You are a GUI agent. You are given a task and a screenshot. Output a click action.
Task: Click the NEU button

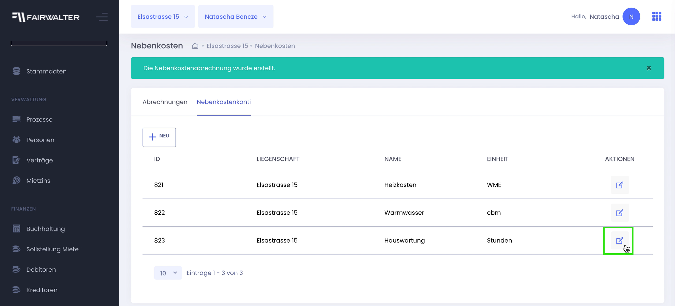pos(159,137)
